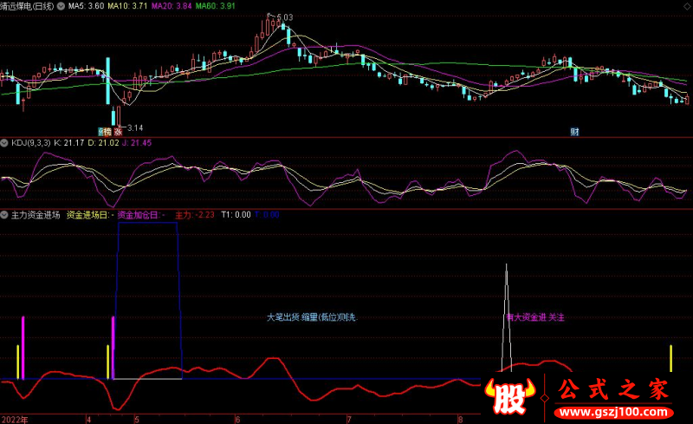Expand the KDJ(9,3,3) indicator dropdown arrow
The image size is (693, 424).
(5, 141)
